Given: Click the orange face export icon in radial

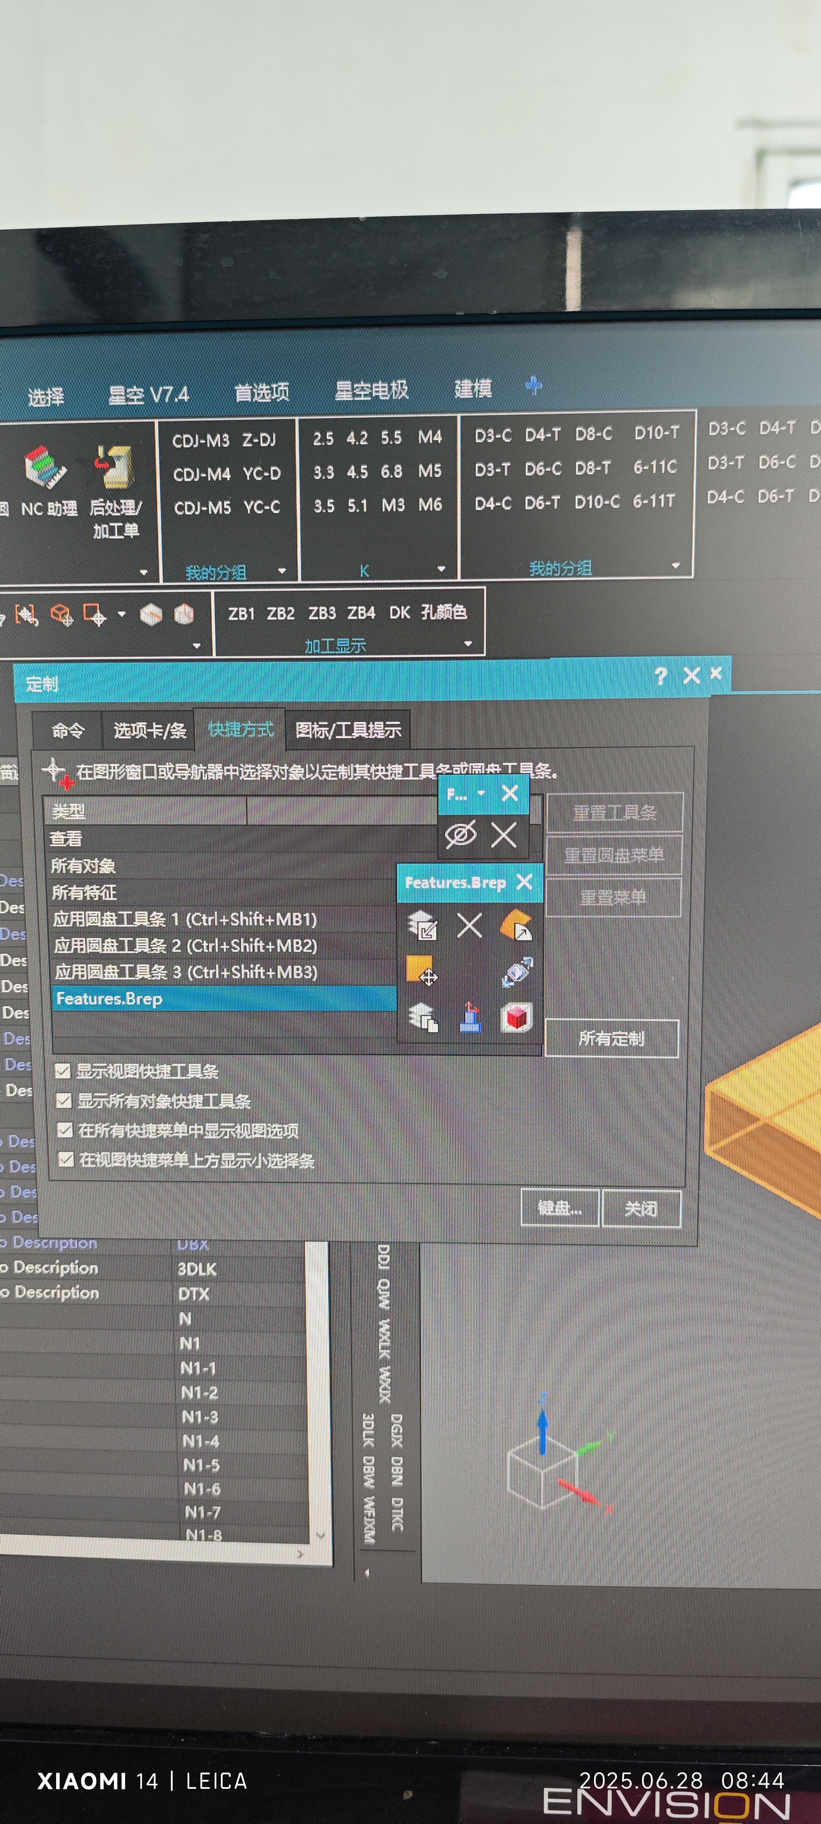Looking at the screenshot, I should 516,925.
